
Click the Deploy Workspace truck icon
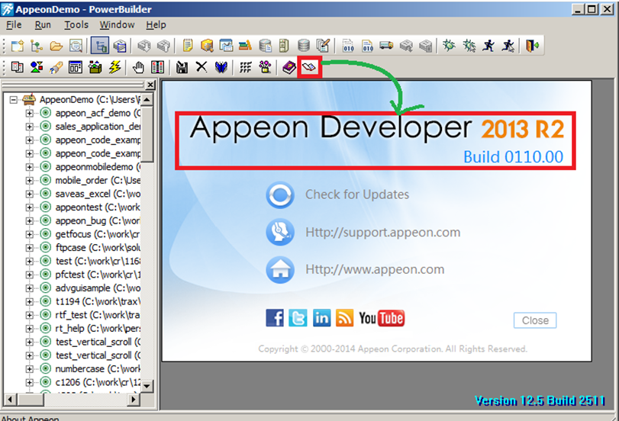386,46
